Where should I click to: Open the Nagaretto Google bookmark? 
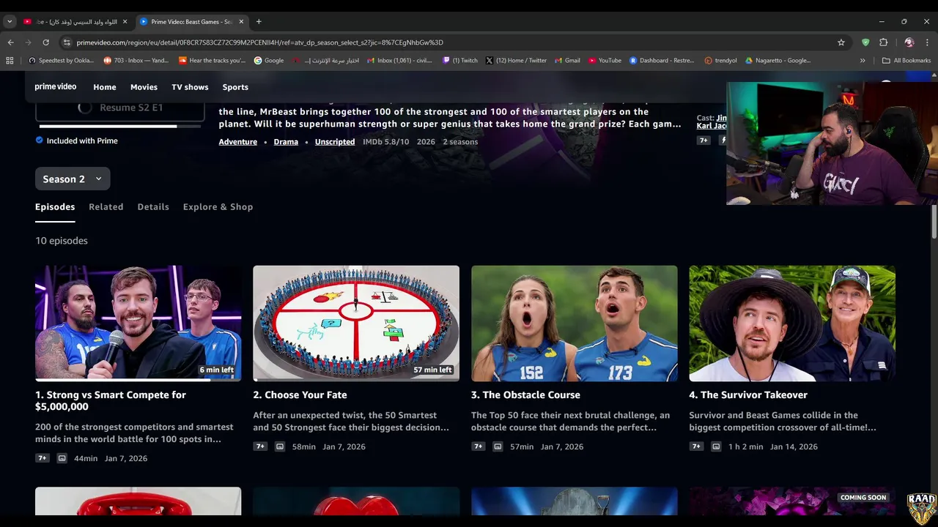pyautogui.click(x=778, y=61)
